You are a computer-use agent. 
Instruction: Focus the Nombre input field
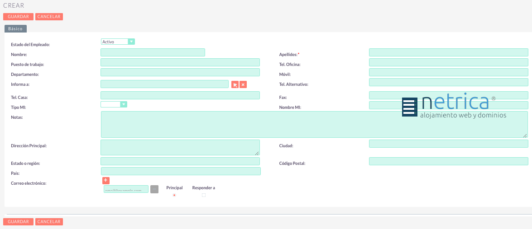153,52
